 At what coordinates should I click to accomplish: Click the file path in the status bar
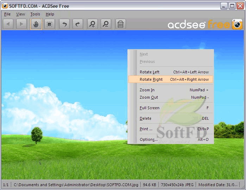(76, 185)
